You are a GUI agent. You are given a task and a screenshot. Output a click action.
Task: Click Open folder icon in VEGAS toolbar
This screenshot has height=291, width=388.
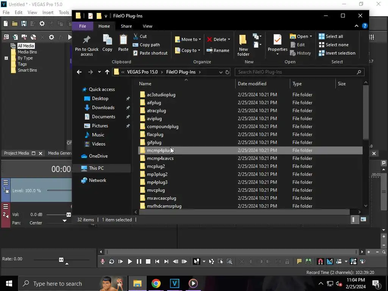(15, 23)
